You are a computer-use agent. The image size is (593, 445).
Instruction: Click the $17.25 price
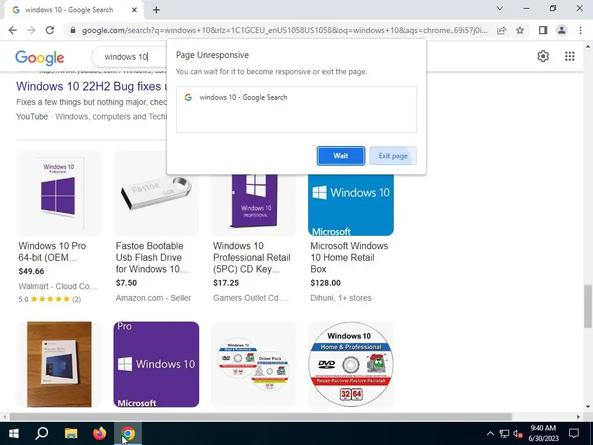226,283
